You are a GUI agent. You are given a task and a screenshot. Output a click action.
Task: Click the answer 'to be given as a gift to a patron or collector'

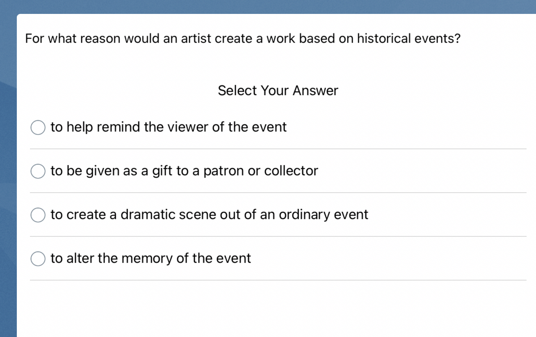(x=184, y=171)
